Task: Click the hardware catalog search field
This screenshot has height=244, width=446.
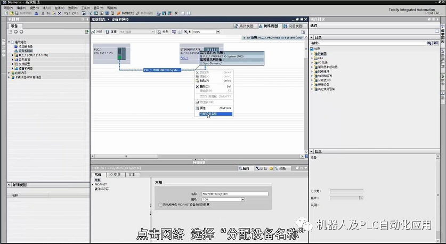Action: 368,43
